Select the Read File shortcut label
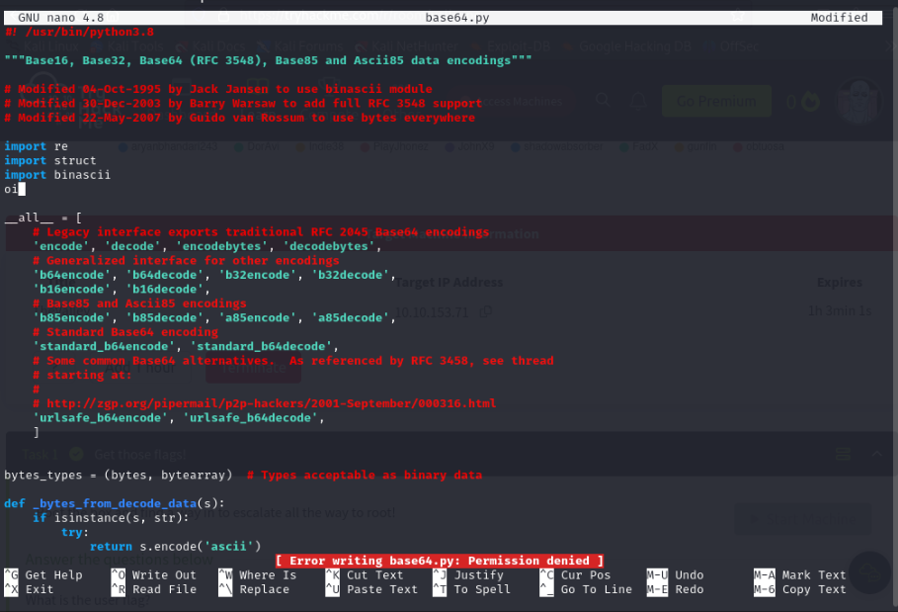The image size is (898, 612). pyautogui.click(x=164, y=589)
